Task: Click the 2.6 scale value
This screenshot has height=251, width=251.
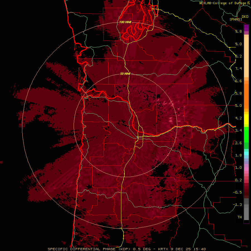Action: click(x=238, y=143)
